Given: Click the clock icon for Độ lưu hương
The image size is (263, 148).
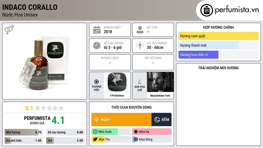Looking at the screenshot, I should 97,45.
